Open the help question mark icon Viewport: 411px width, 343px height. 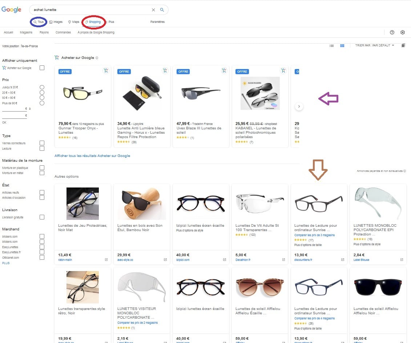point(392,32)
